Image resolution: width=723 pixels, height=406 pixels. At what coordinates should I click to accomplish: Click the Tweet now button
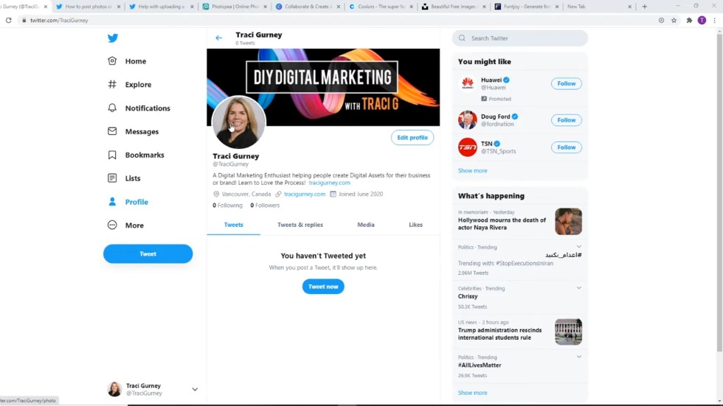tap(323, 287)
